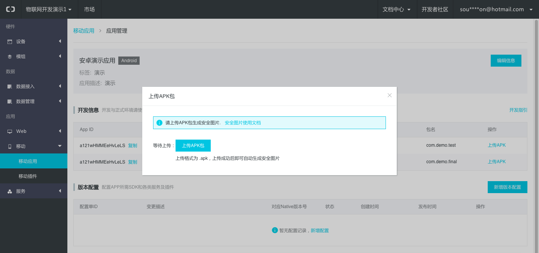539x253 pixels.
Task: Open the 安全图片使用文档 link
Action: 243,123
